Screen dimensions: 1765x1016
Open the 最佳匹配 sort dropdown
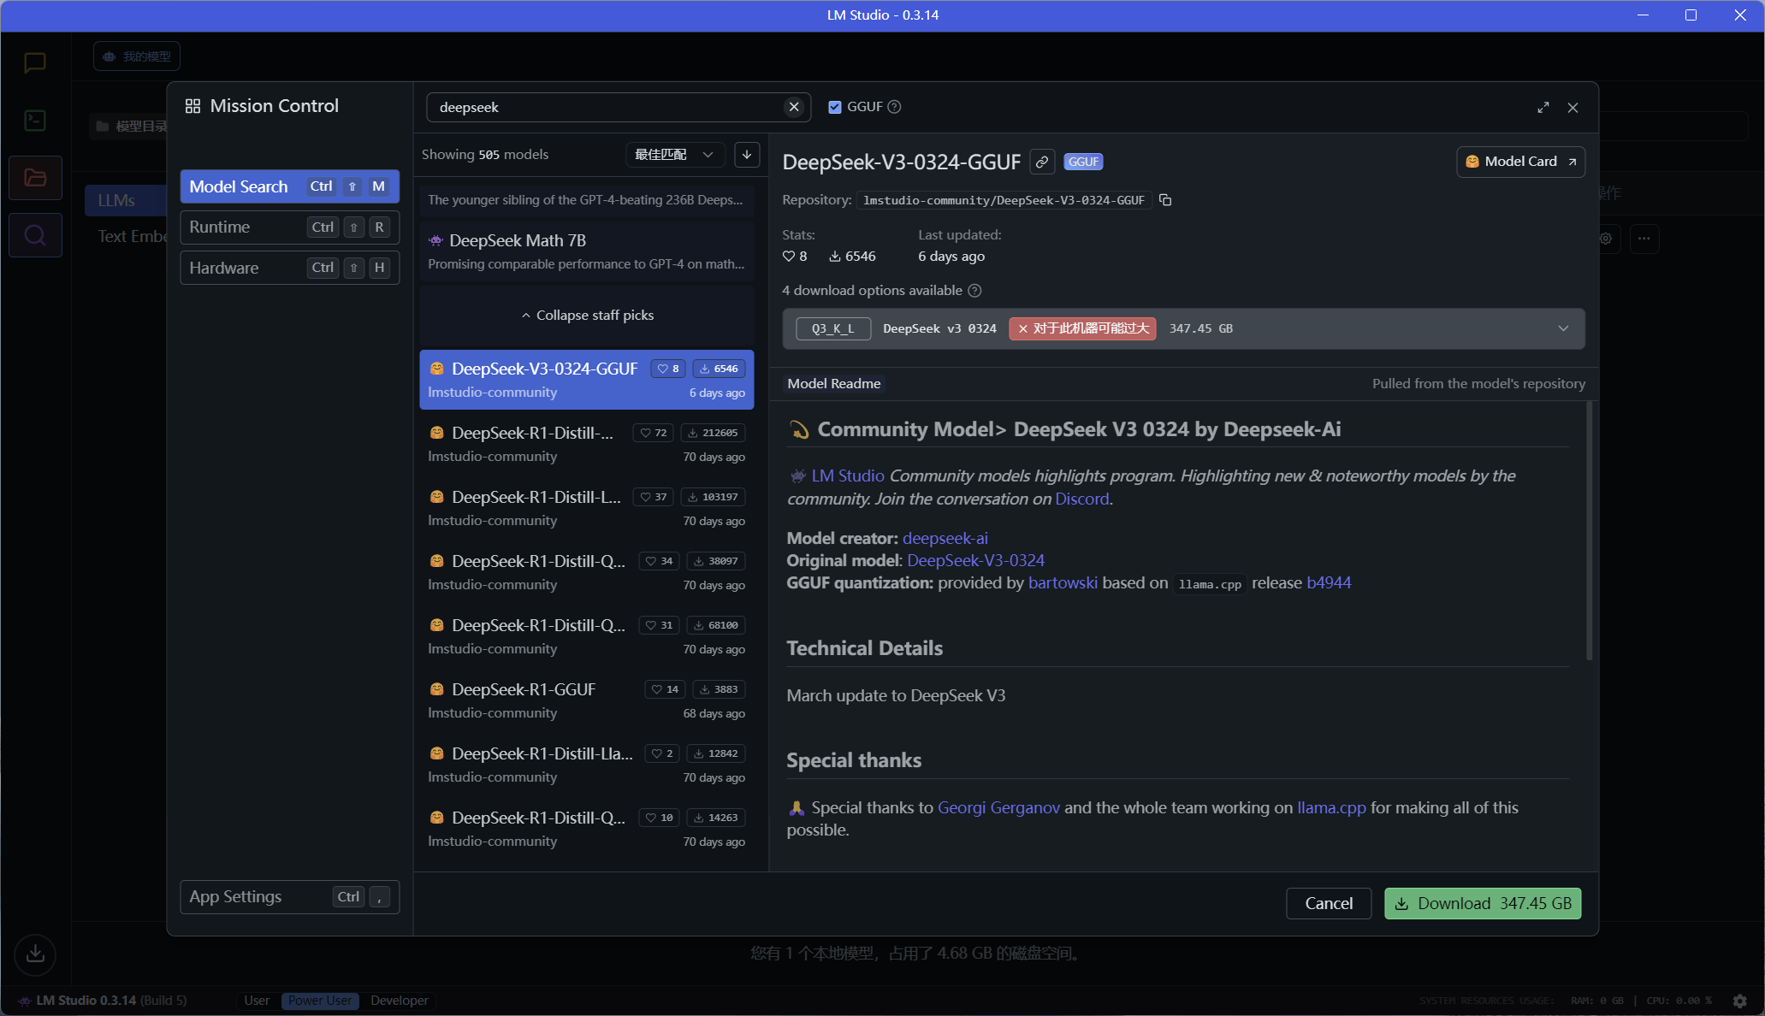coord(674,155)
